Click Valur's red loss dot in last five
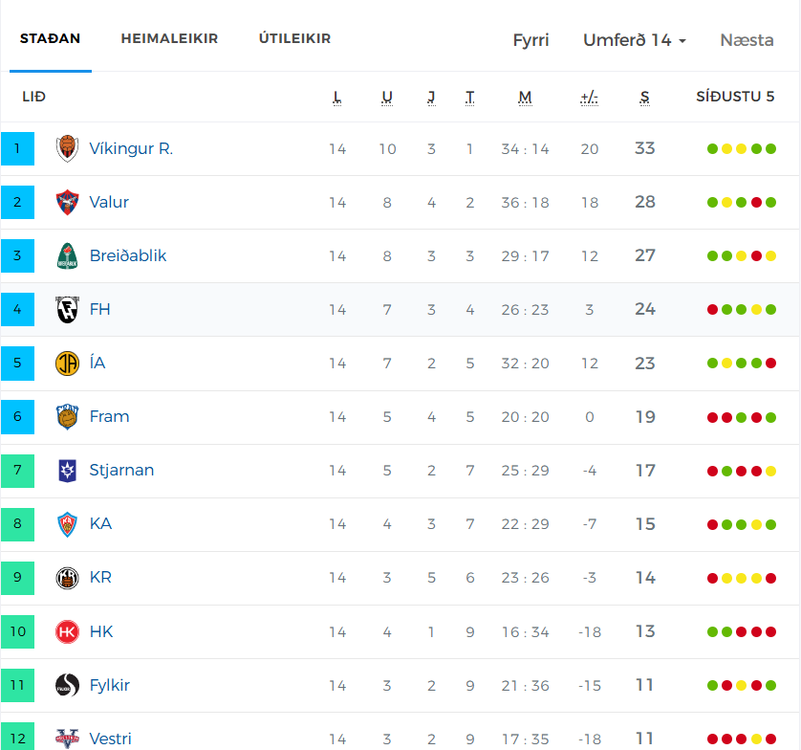 click(x=757, y=203)
